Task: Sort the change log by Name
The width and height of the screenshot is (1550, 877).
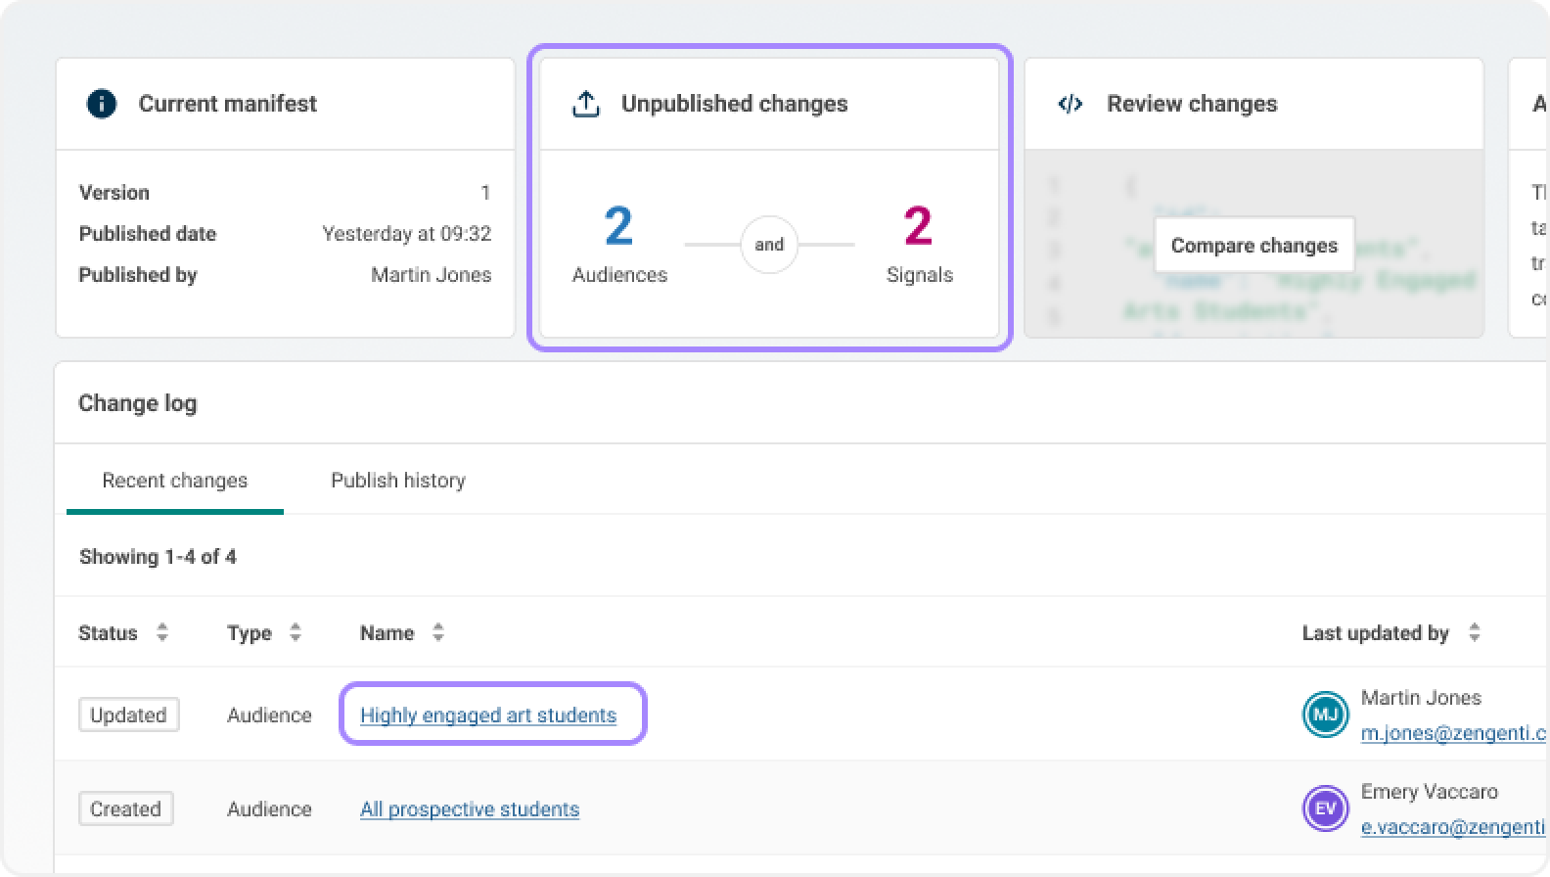Action: (x=438, y=633)
